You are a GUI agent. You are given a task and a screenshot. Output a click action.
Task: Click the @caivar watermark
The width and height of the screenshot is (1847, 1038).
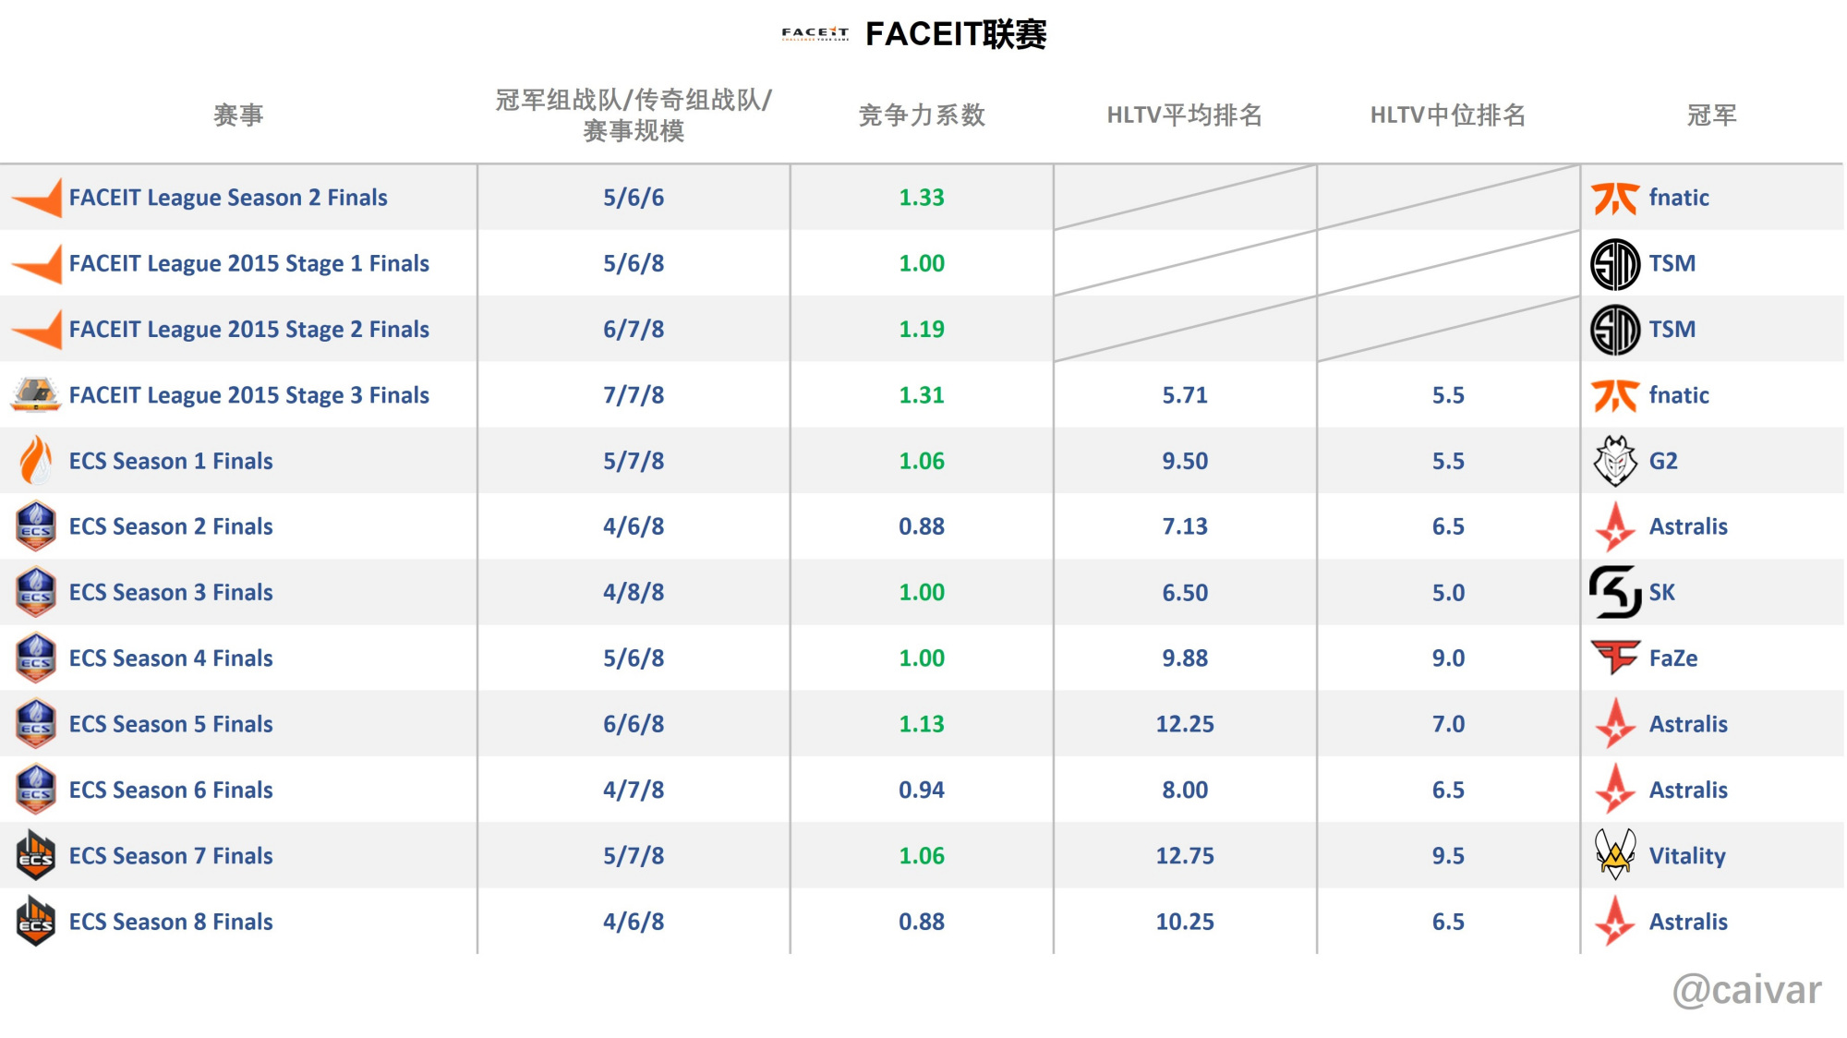(x=1746, y=990)
